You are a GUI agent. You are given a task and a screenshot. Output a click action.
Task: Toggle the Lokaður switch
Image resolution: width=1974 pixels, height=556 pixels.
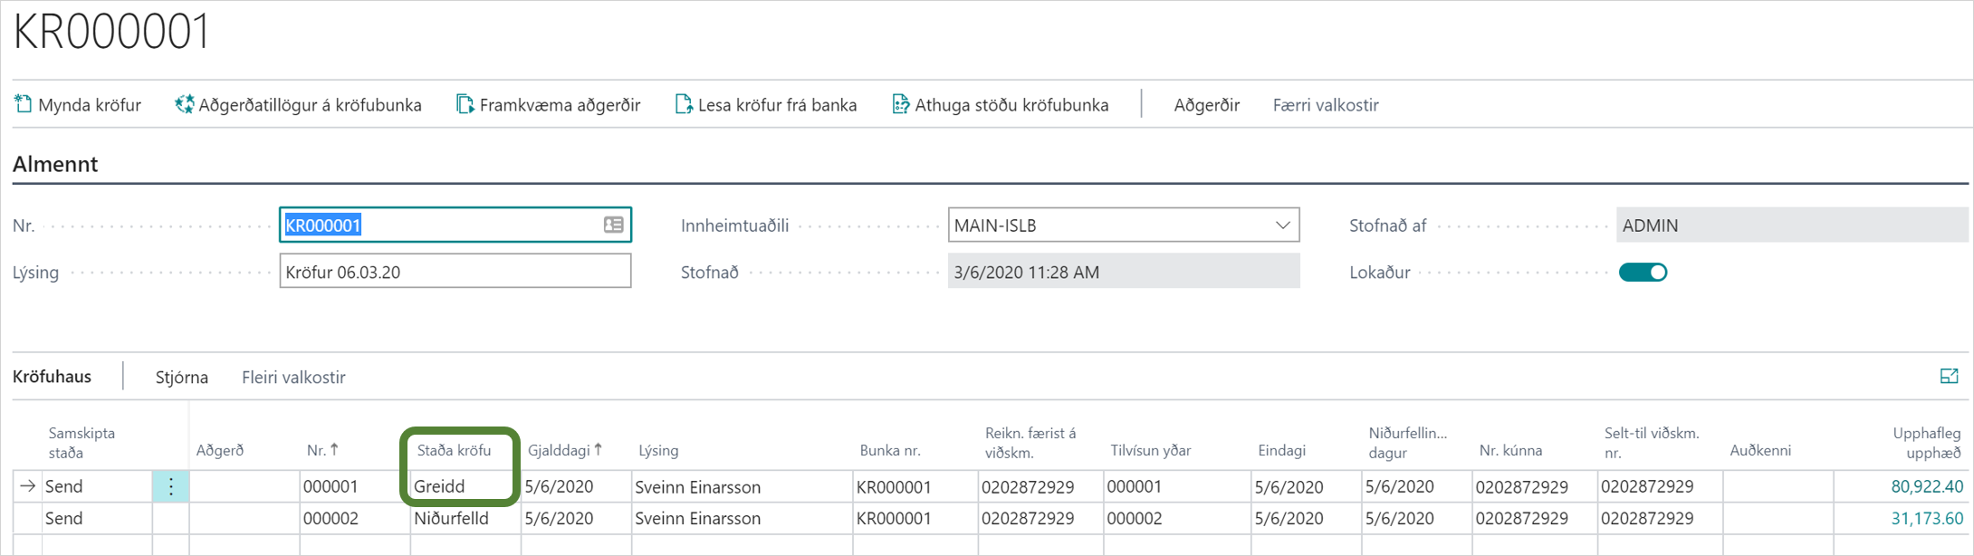click(1643, 273)
